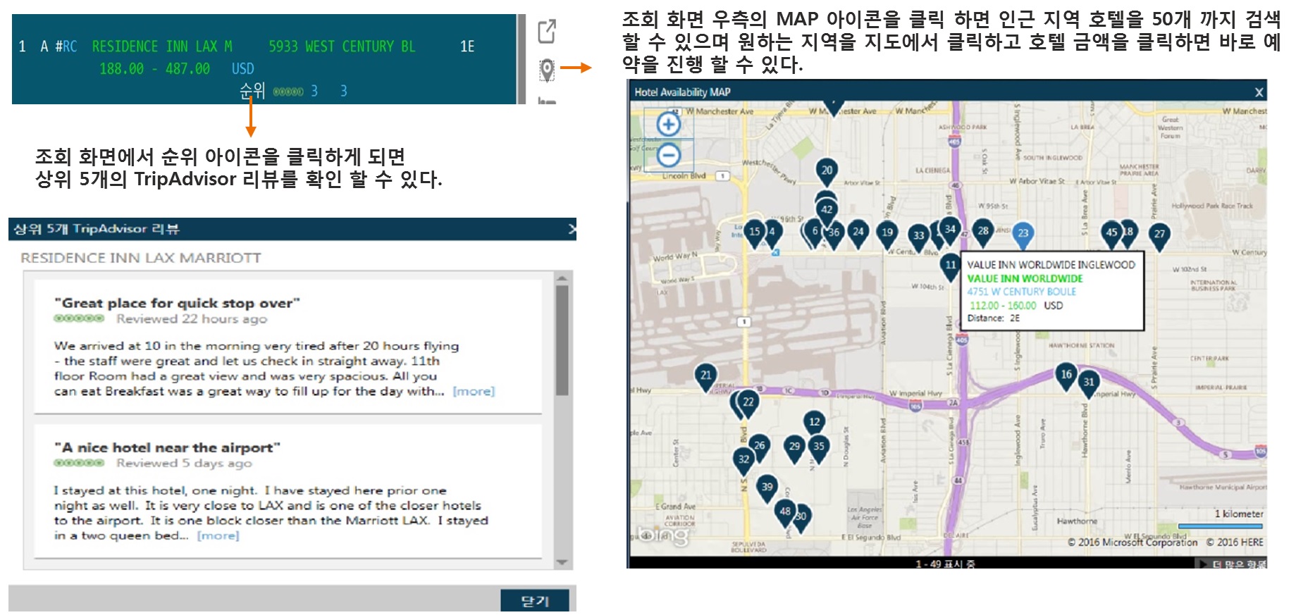Select map pin number 16
The width and height of the screenshot is (1296, 615).
coord(1066,377)
